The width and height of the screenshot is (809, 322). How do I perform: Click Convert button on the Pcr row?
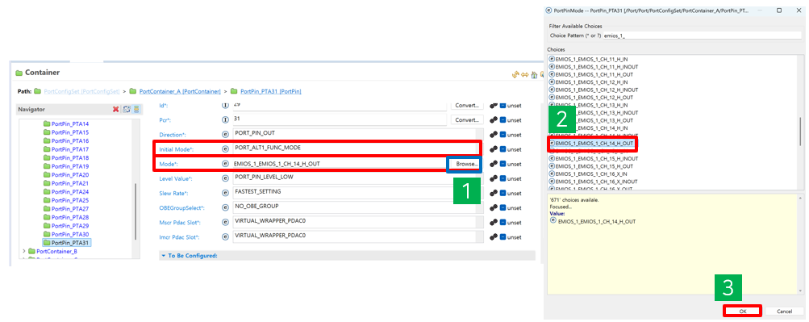pyautogui.click(x=466, y=119)
